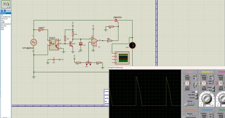Image resolution: width=225 pixels, height=118 pixels.
Task: Toggle the Trigger Cursors button
Action: tap(196, 98)
